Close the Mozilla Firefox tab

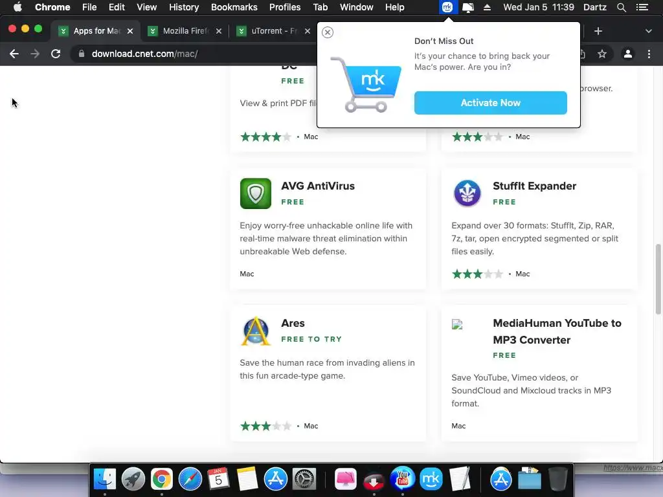click(x=219, y=31)
